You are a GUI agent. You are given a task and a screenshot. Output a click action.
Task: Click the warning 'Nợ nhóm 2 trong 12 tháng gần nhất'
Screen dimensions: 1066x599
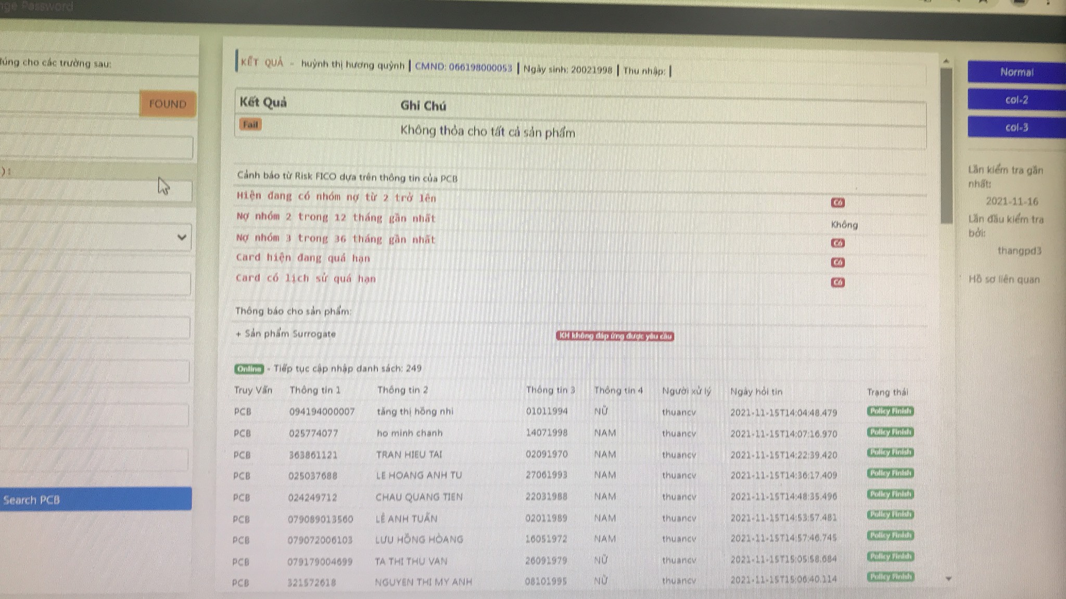click(336, 217)
